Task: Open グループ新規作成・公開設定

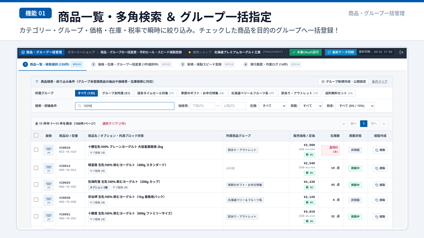Action: pos(343,82)
